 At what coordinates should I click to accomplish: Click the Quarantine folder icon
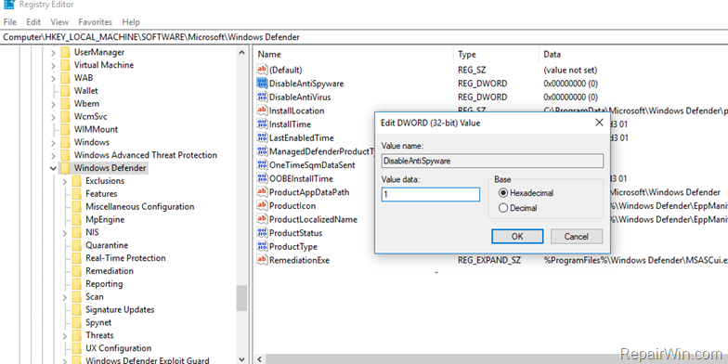(76, 245)
